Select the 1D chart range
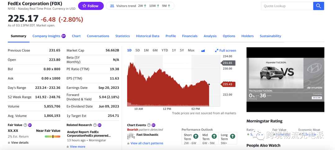Viewport: 335px width, 150px height. (x=129, y=50)
